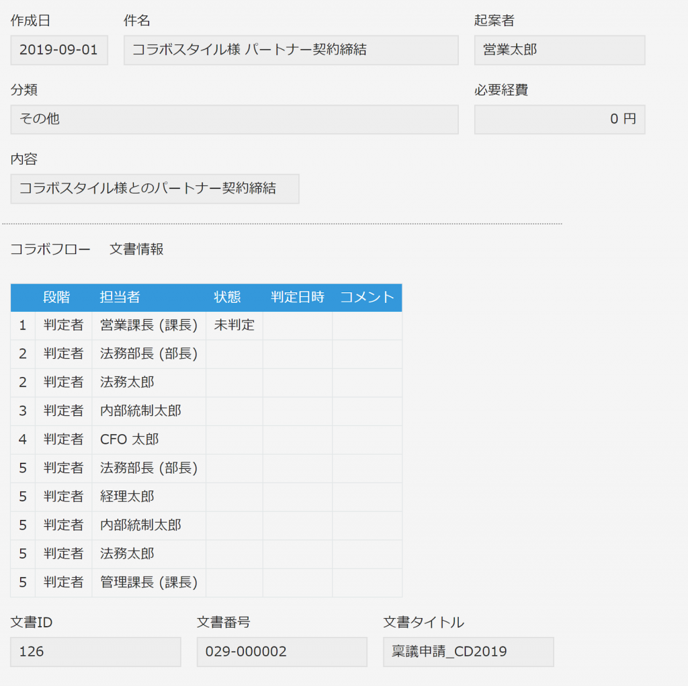Click the 作成日 field showing 2019-09-01
This screenshot has width=688, height=686.
59,50
